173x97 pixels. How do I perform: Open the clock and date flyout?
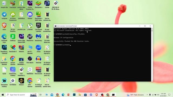pyautogui.click(x=163, y=95)
